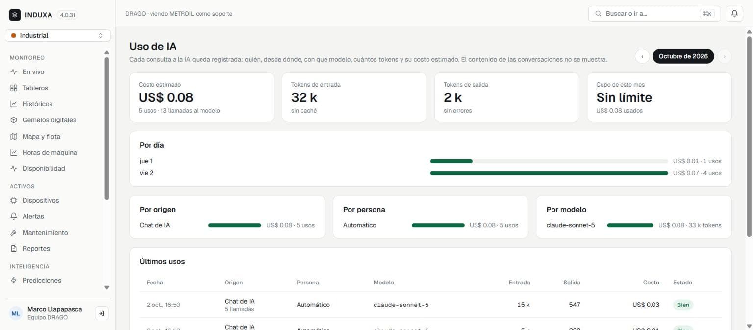
Task: Click the Sin límite quota value
Action: pyautogui.click(x=624, y=97)
